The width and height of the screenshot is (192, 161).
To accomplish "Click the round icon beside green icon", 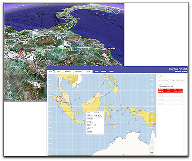I will click(x=162, y=76).
